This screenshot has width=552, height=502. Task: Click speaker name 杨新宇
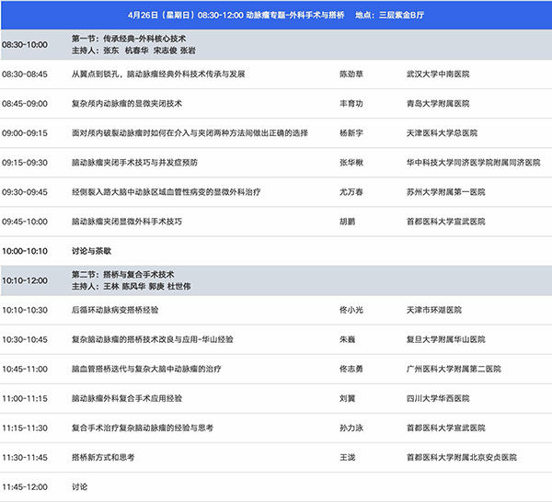pos(351,132)
